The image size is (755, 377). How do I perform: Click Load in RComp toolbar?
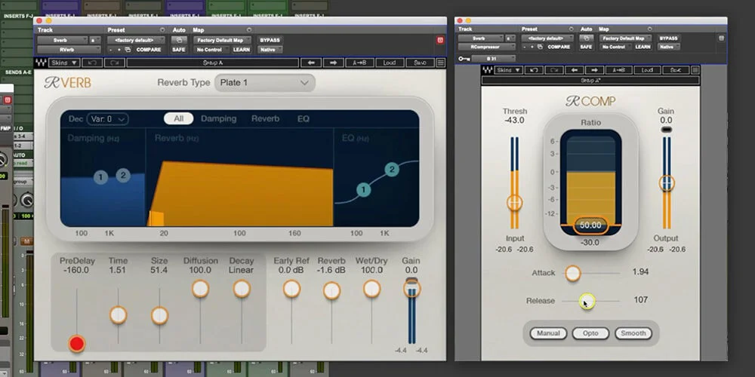(x=647, y=70)
